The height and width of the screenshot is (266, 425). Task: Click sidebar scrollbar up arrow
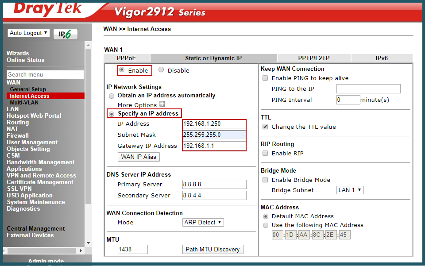click(x=89, y=45)
